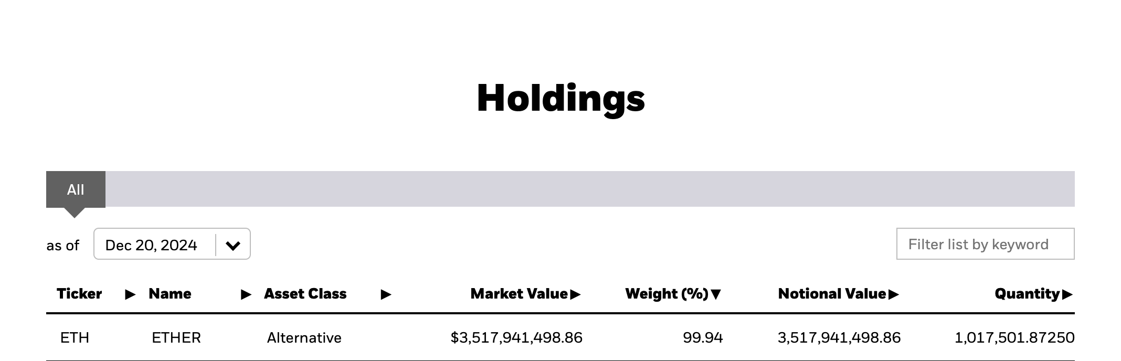Toggle ascending order on Market Value column
Viewport: 1121px width, 361px height.
click(x=576, y=294)
